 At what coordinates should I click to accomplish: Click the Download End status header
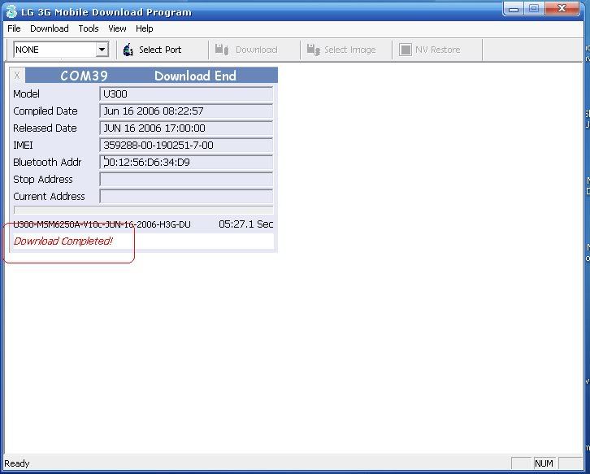tap(195, 76)
